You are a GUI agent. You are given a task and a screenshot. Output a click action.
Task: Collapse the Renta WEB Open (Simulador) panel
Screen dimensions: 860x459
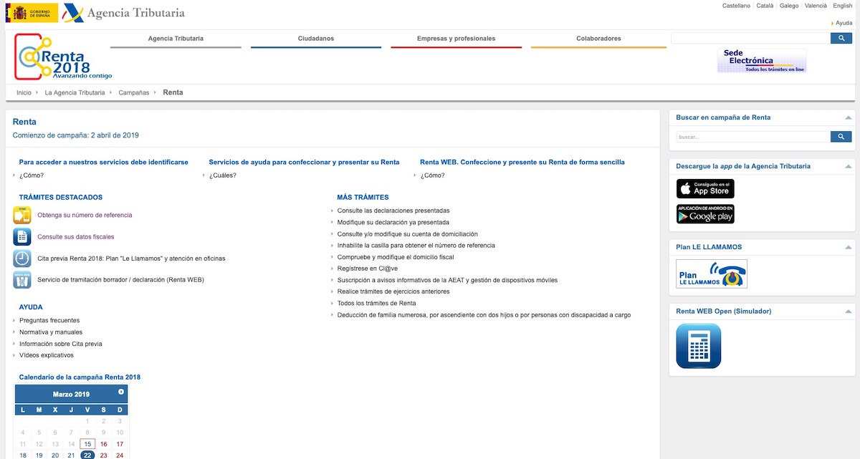point(849,311)
